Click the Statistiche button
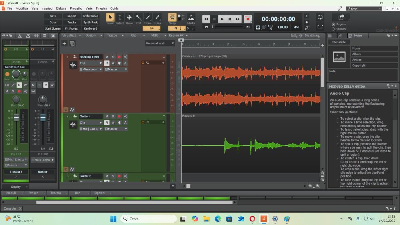The height and width of the screenshot is (225, 400). (339, 42)
